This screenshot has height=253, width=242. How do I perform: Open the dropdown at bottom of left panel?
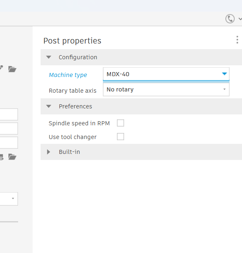(x=9, y=199)
